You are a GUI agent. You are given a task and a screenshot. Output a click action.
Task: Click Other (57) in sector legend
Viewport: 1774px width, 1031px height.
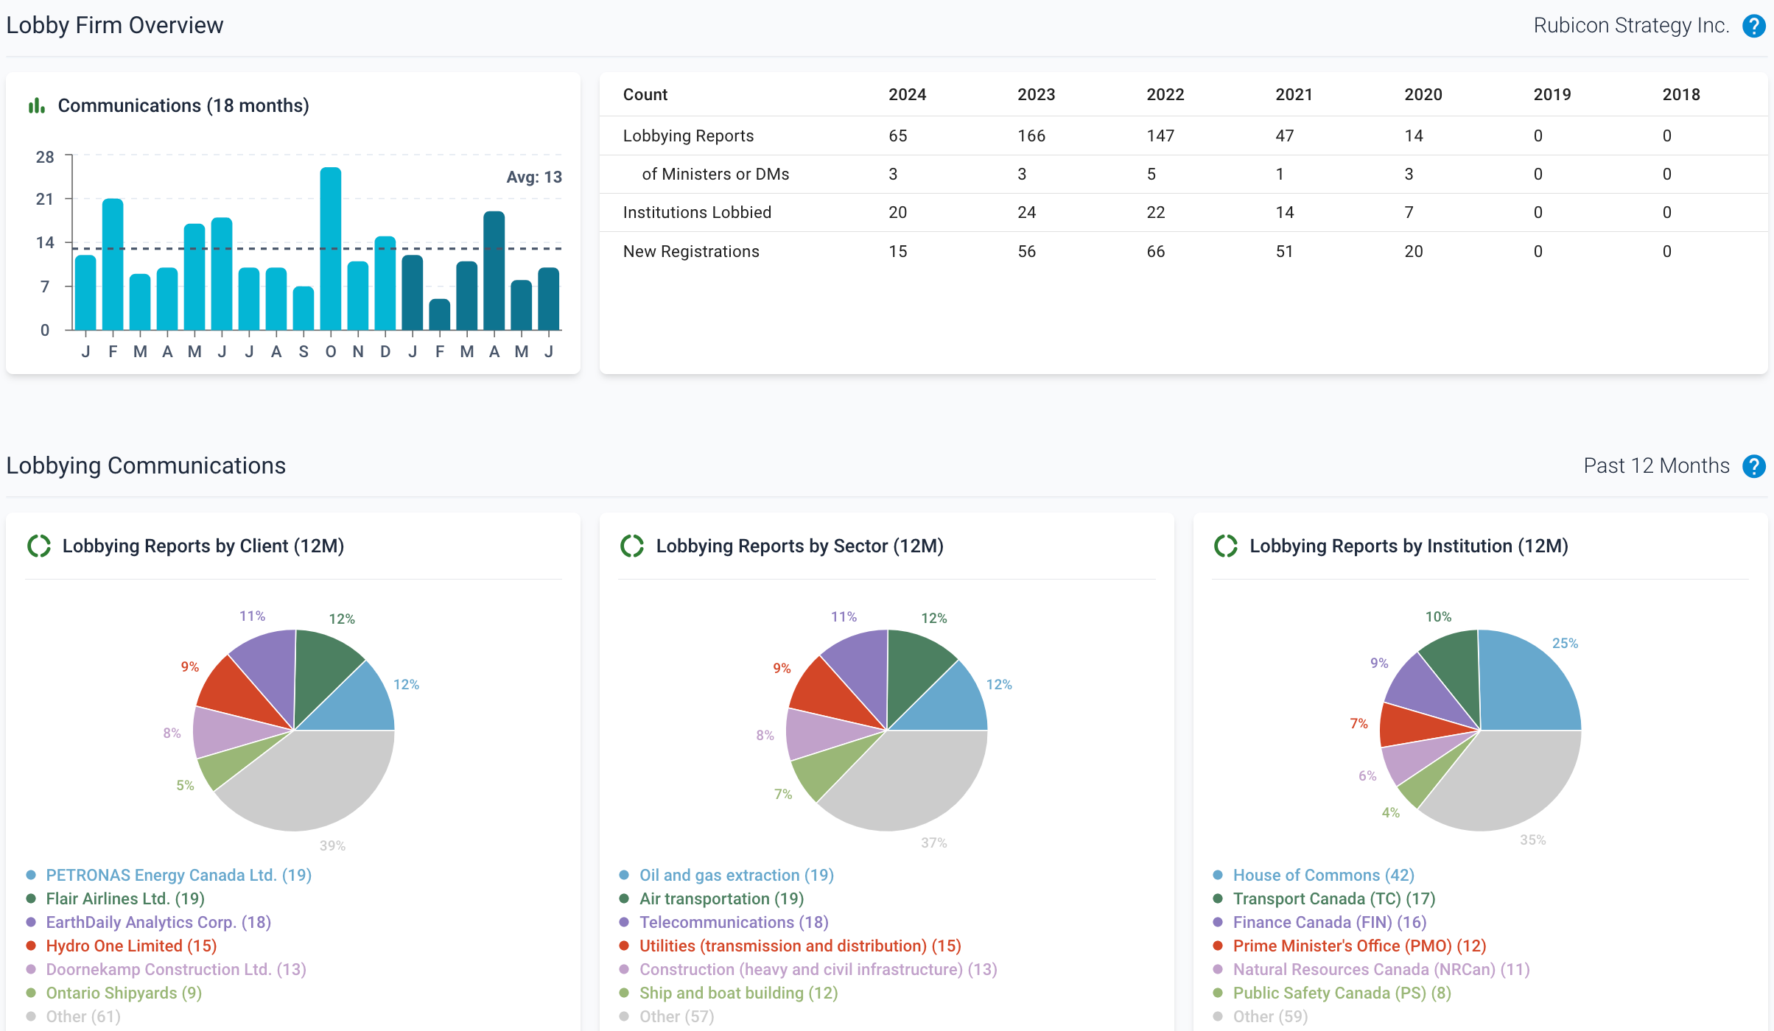(677, 1016)
